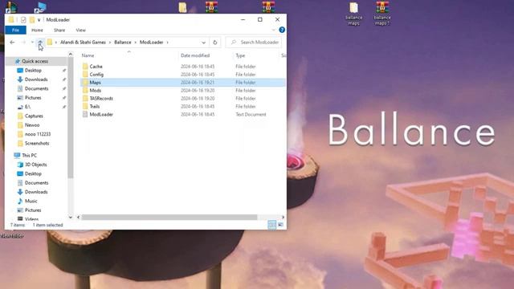Open Documents in Quick access

coord(36,88)
